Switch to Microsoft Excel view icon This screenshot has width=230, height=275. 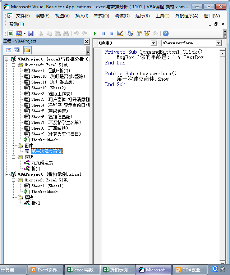coord(10,33)
